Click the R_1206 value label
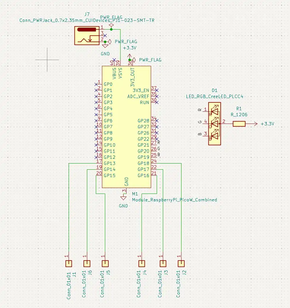This screenshot has height=308, width=290. tap(239, 115)
